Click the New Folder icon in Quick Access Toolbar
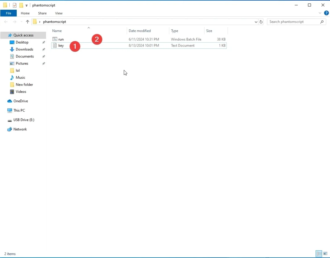Viewport: 330px width, 258px height. pyautogui.click(x=21, y=5)
